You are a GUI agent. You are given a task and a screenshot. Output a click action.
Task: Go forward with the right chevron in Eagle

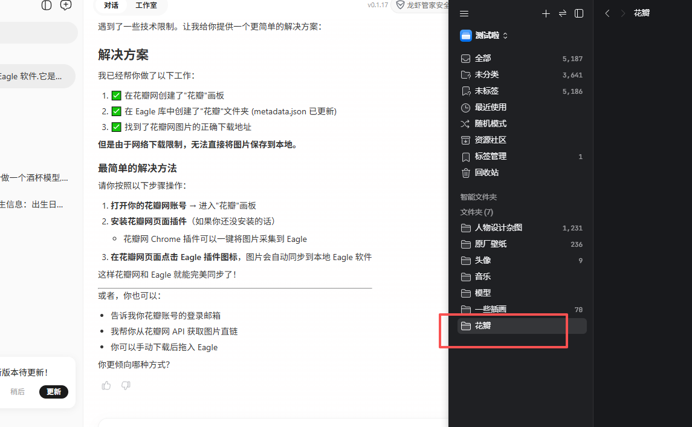pos(622,14)
